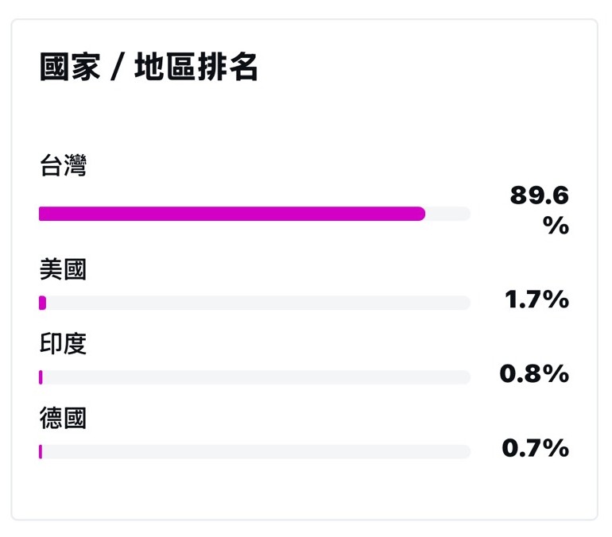612x537 pixels.
Task: Click the percent sign below 89.6
Action: tap(556, 226)
